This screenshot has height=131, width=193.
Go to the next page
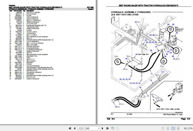[x=102, y=128]
